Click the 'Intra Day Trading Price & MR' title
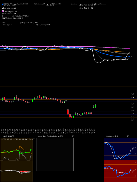Screen dimensions: 137x182 point(50,136)
